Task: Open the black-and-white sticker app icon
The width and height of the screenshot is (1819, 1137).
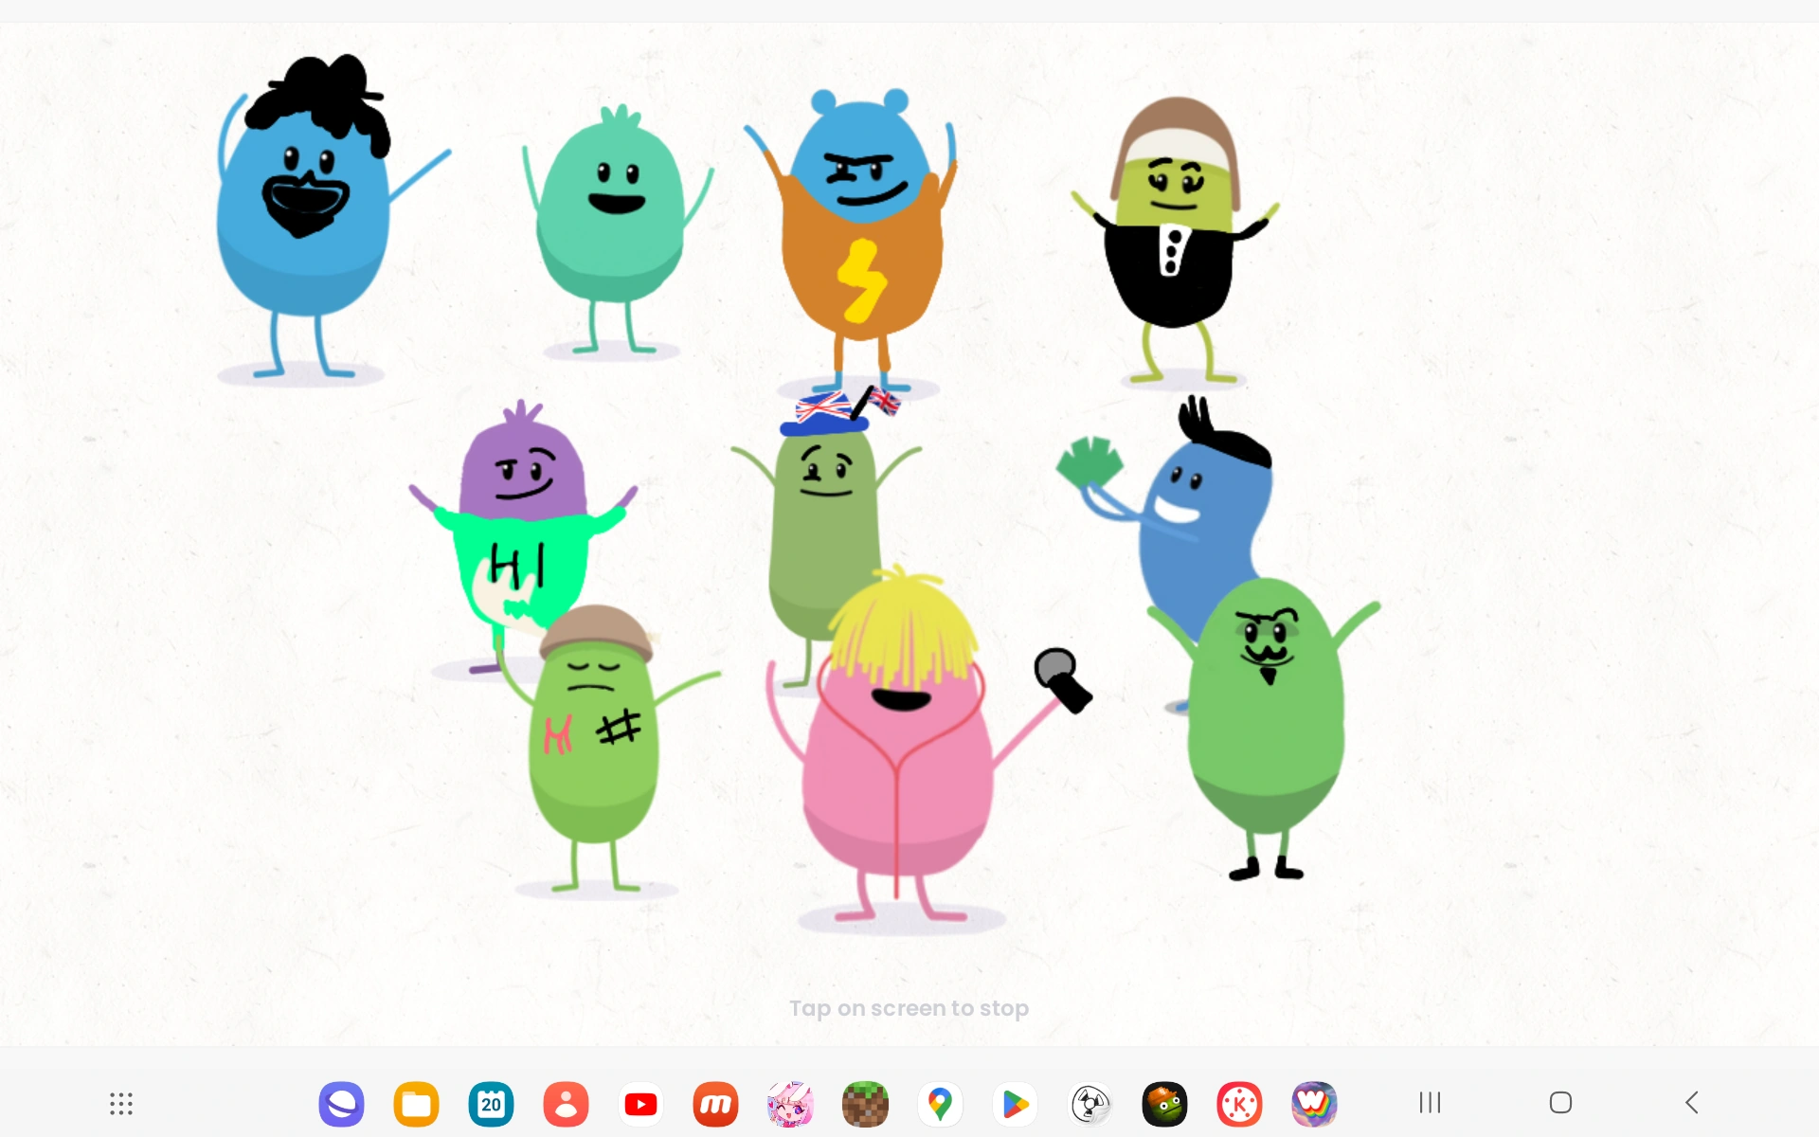Action: (x=1090, y=1103)
